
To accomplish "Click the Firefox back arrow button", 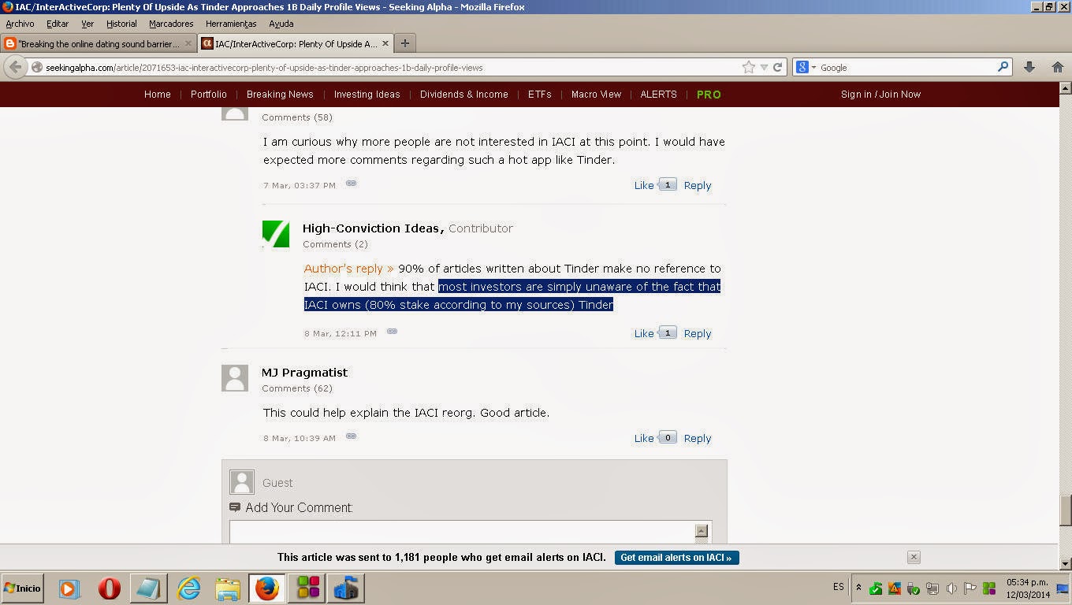I will pyautogui.click(x=15, y=67).
